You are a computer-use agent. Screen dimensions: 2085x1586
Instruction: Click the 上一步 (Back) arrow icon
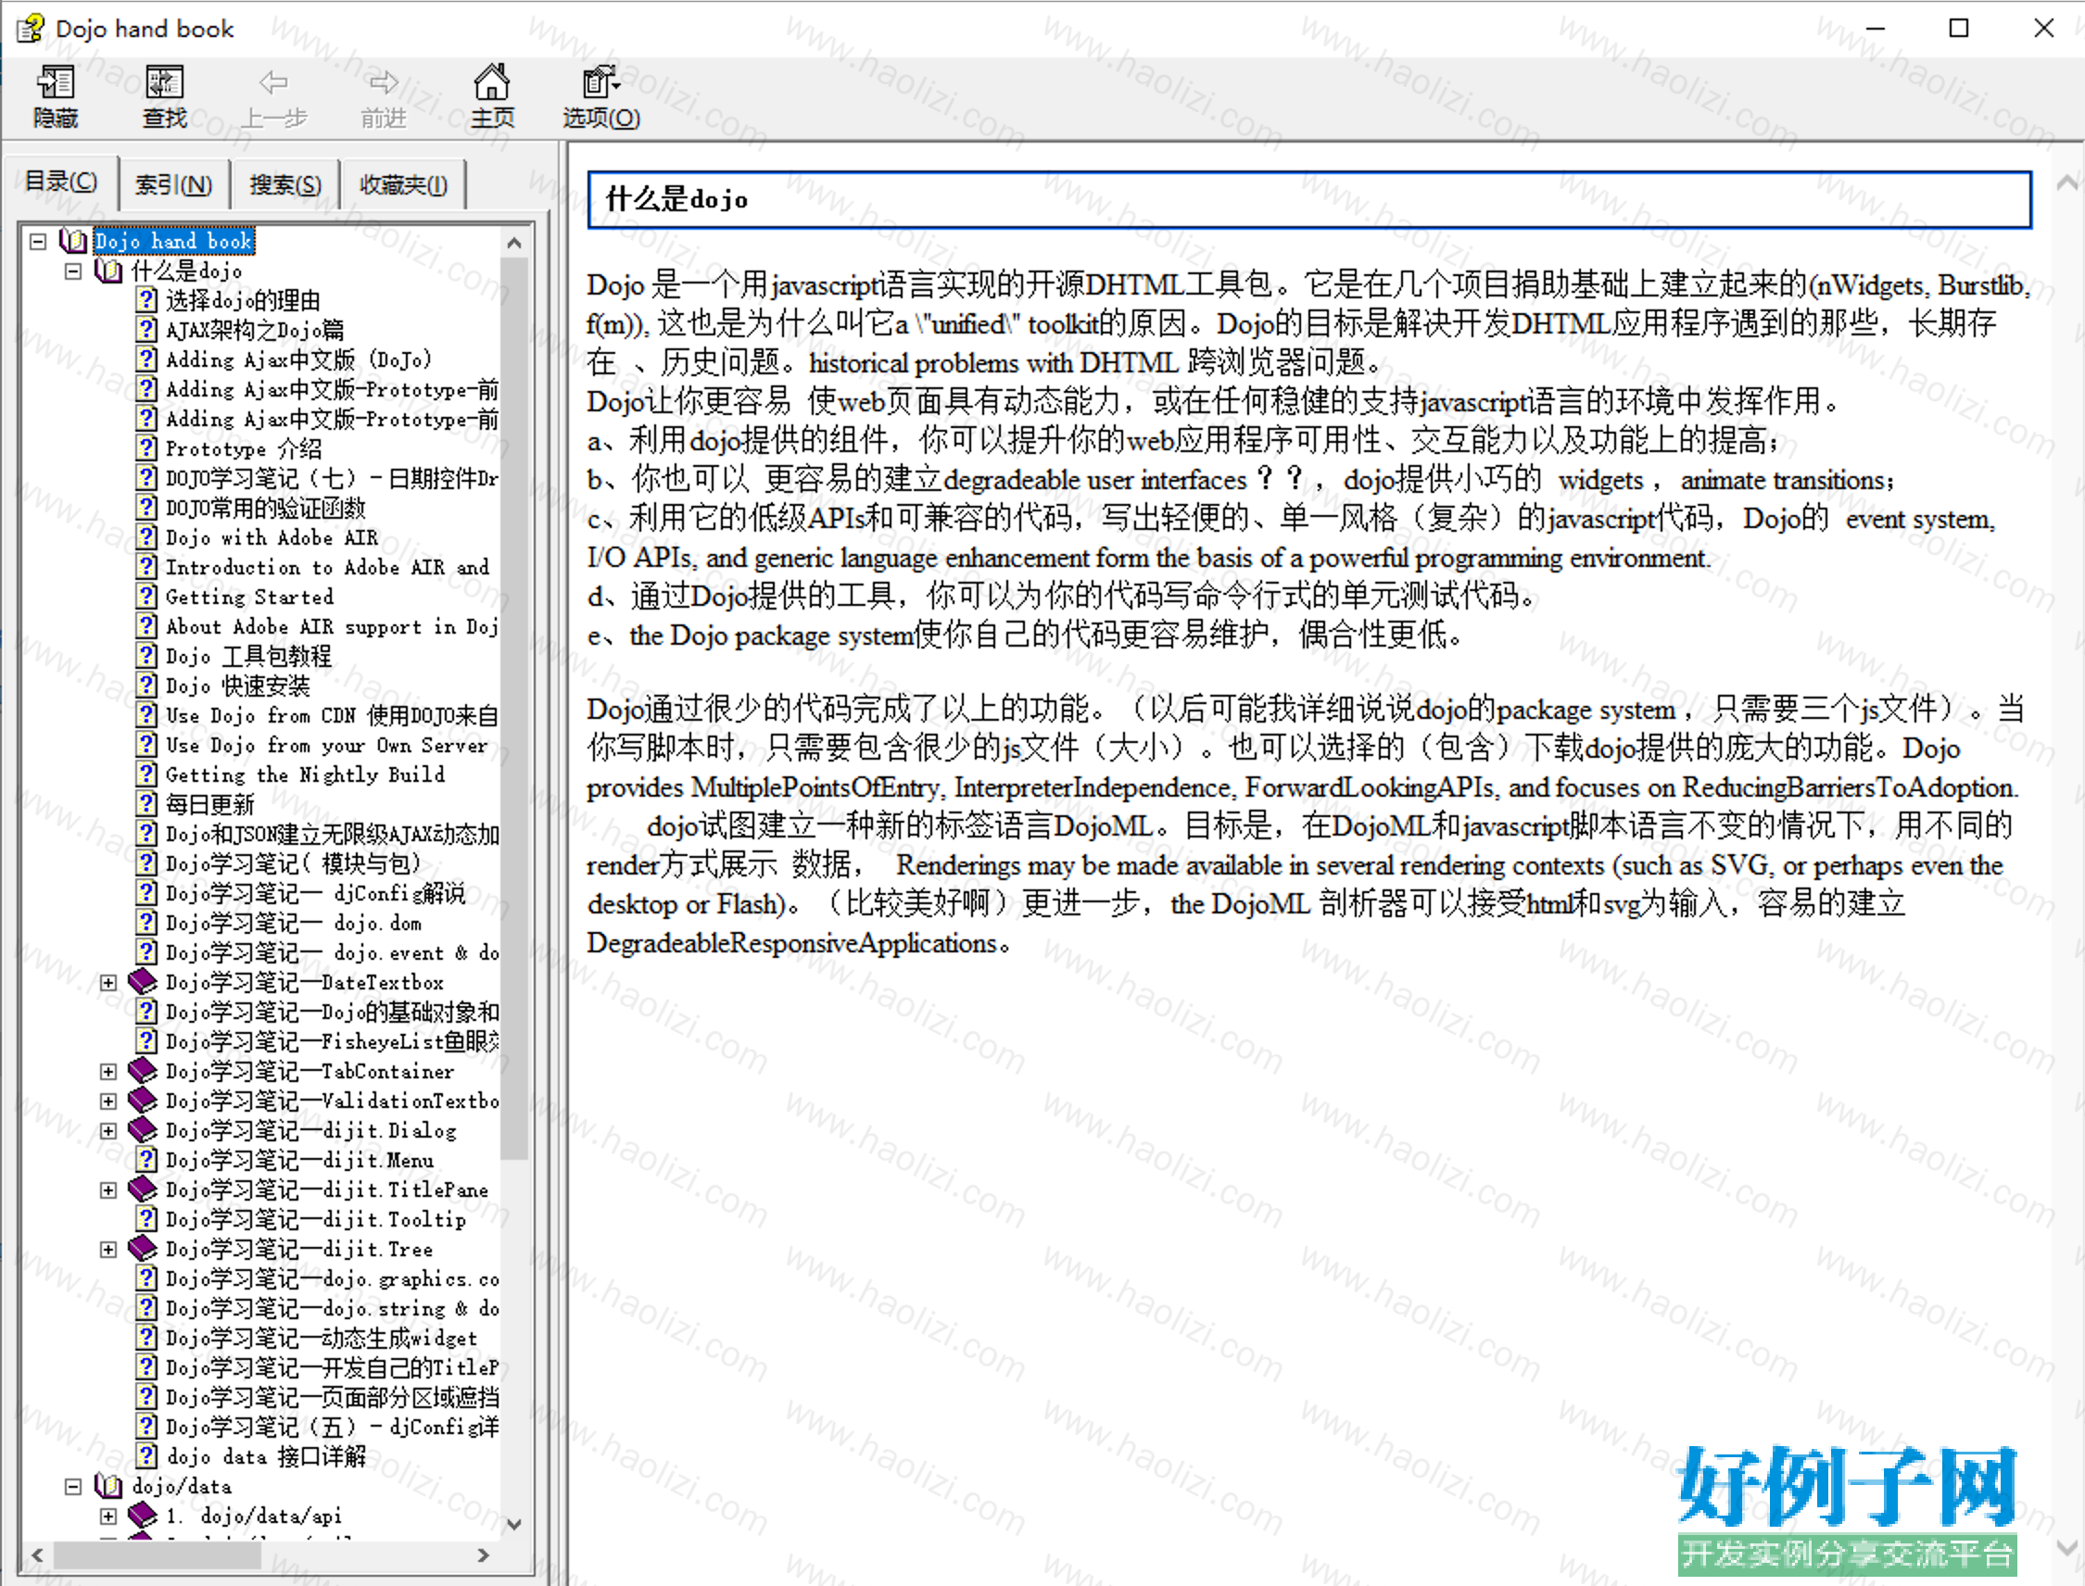pos(274,83)
